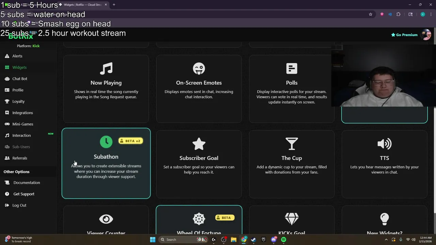Open the Wheel Of Fortune widget
Image resolution: width=436 pixels, height=245 pixels.
pos(199,220)
